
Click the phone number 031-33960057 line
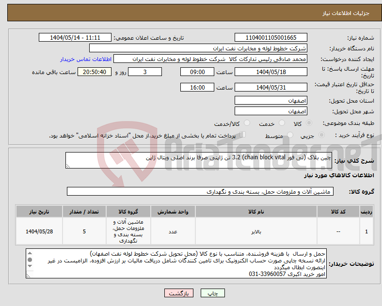[287, 274]
